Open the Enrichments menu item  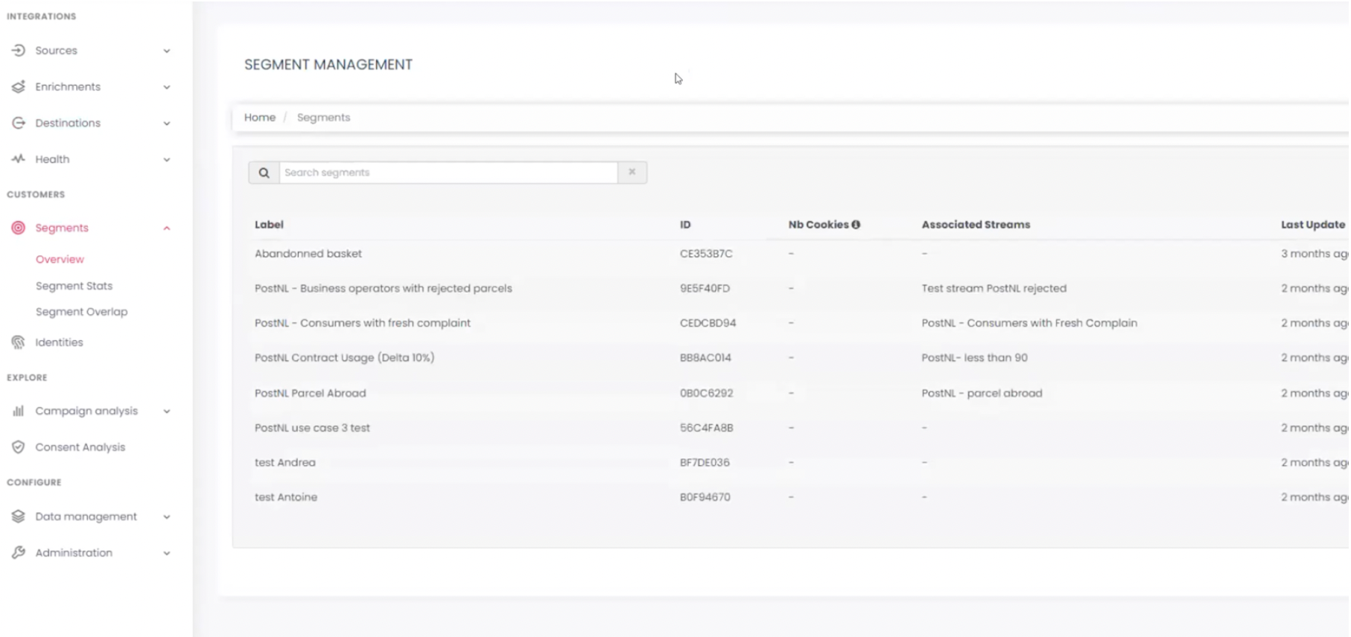[68, 87]
